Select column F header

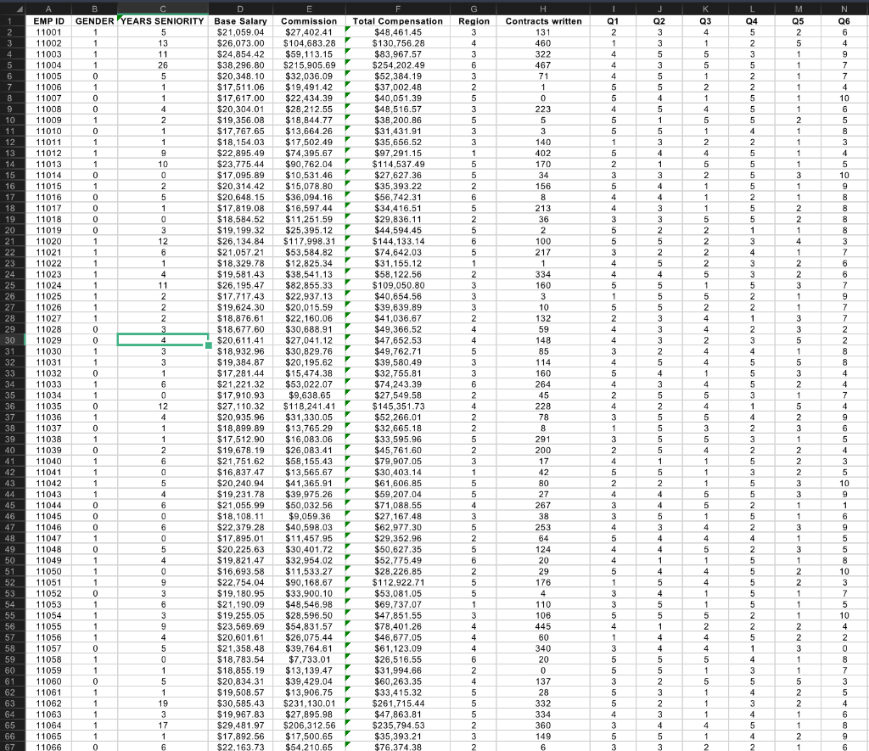tap(398, 8)
